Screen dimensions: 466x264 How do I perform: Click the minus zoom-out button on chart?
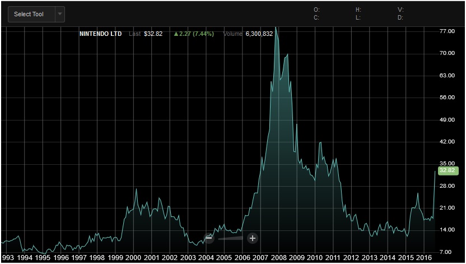click(x=209, y=238)
